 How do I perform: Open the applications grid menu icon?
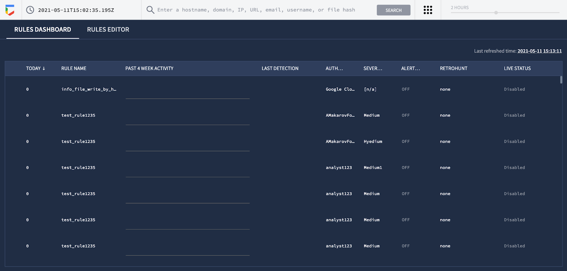(428, 10)
